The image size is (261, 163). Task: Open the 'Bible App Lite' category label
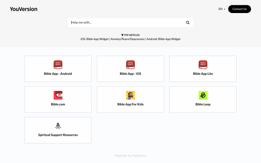pyautogui.click(x=203, y=74)
